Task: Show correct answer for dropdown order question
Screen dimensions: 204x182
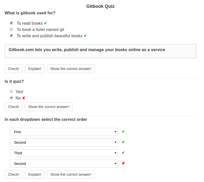Action: [x=71, y=174]
